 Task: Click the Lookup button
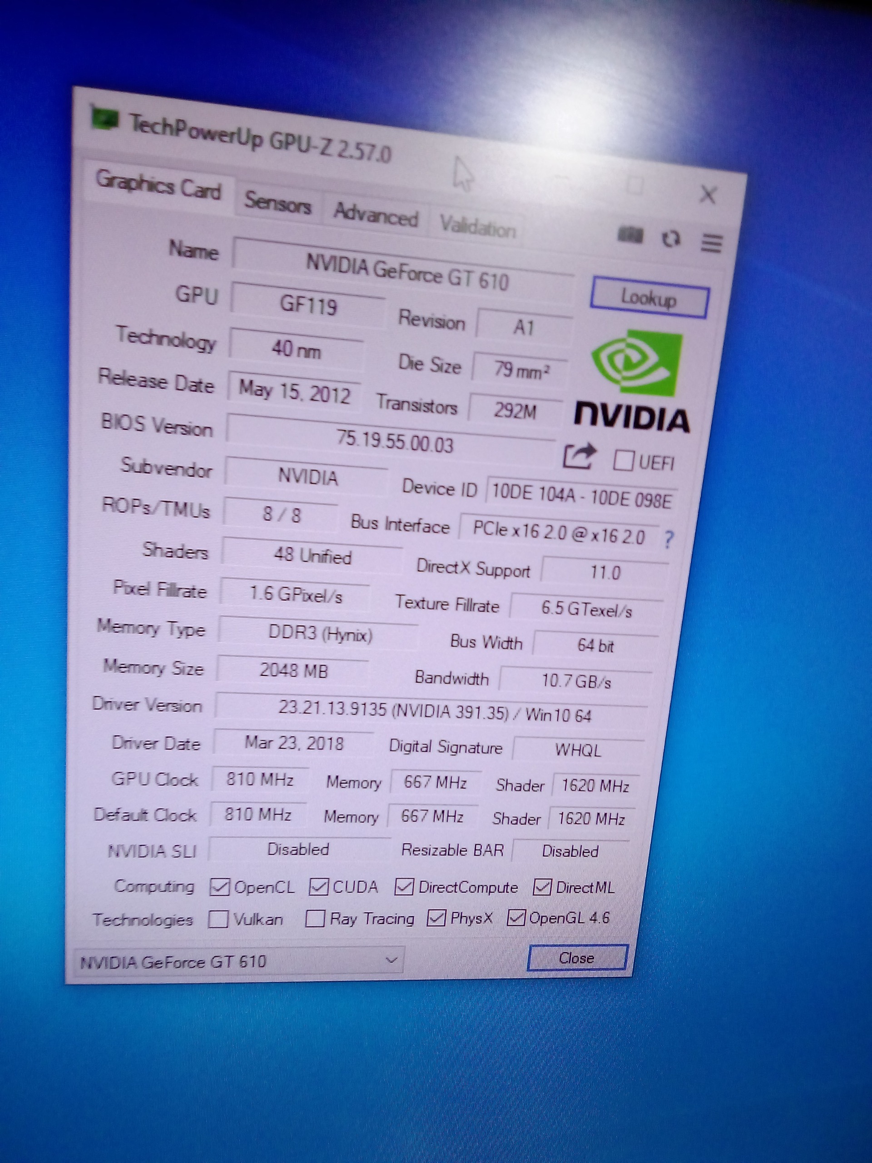coord(649,298)
